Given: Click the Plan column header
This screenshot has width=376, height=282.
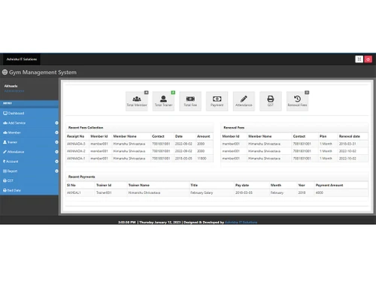Looking at the screenshot, I should (323, 136).
